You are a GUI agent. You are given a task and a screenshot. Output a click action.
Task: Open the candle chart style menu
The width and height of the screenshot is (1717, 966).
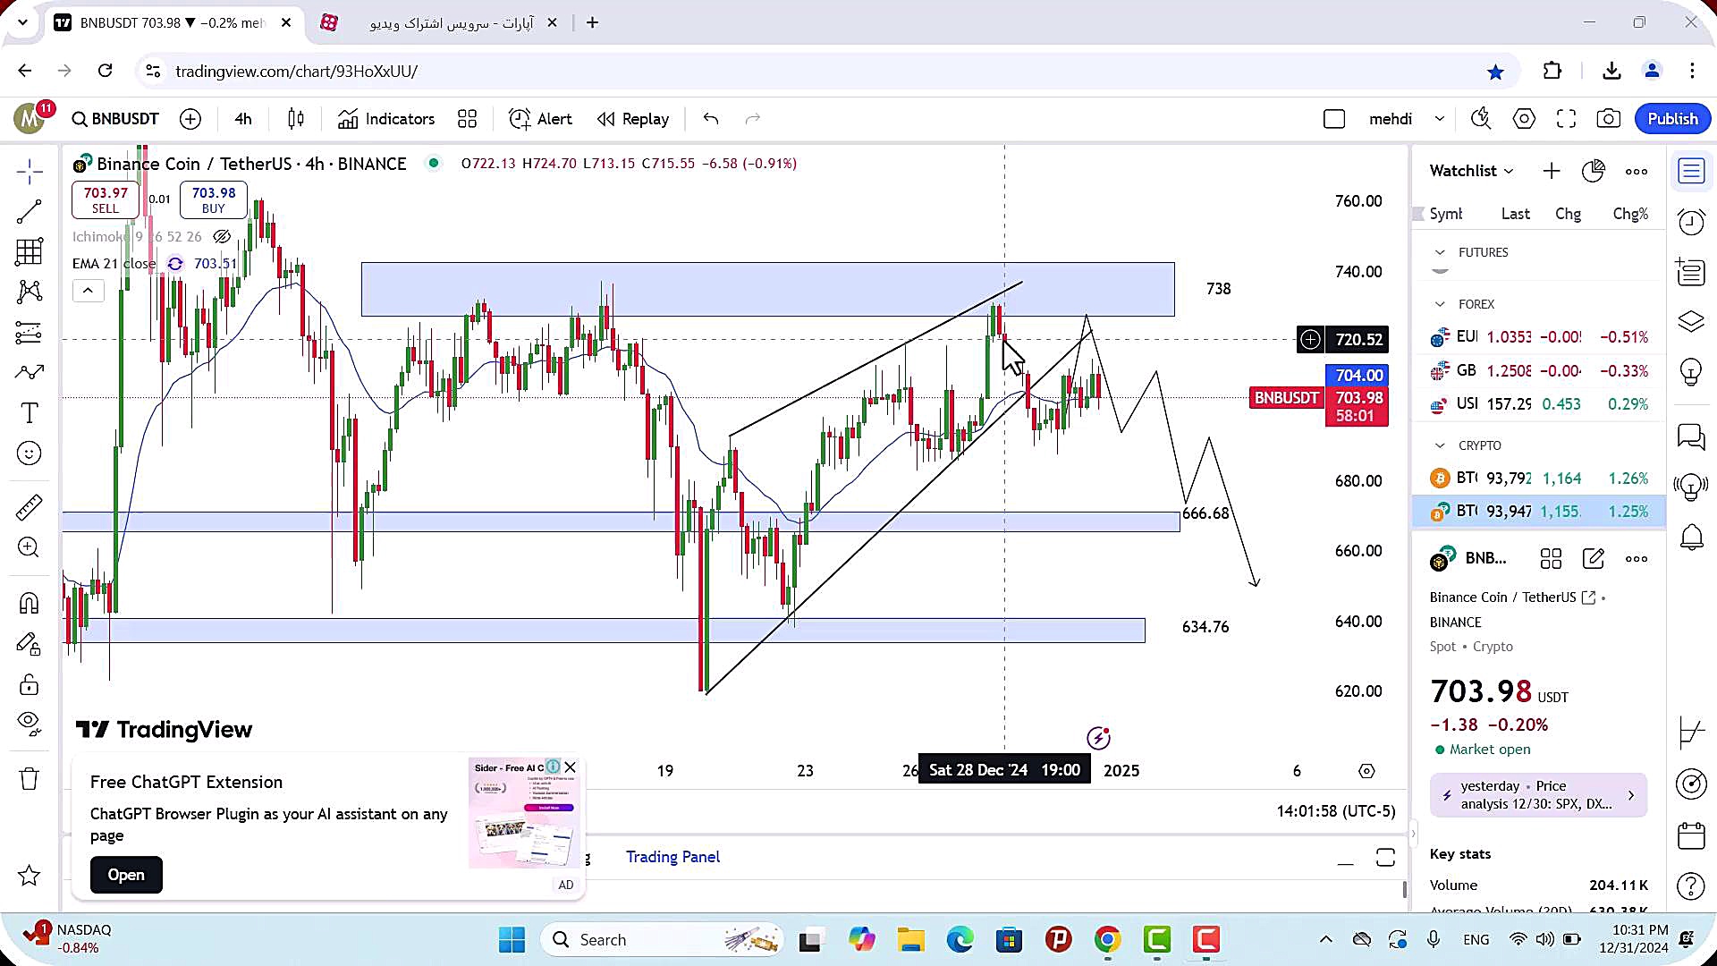(x=296, y=119)
